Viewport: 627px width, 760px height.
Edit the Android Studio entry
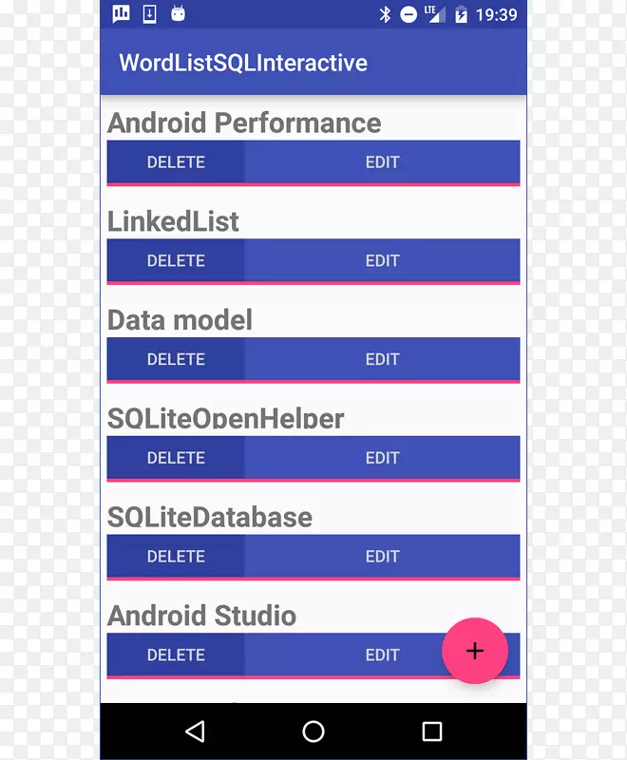[x=382, y=655]
